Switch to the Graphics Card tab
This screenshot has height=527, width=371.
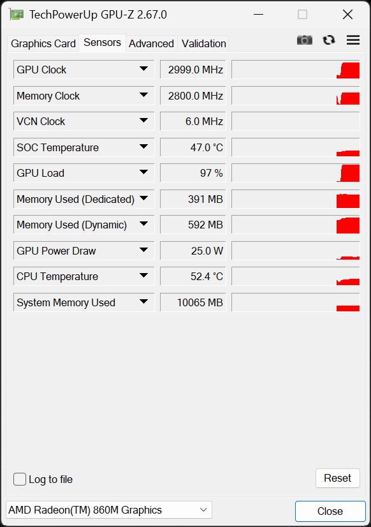tap(43, 43)
